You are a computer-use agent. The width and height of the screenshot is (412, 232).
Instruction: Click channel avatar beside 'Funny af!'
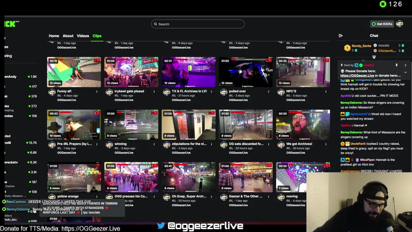[52, 92]
